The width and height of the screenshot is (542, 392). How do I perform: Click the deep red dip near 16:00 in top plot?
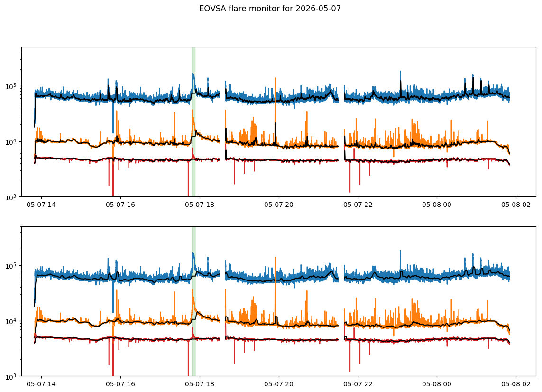coord(113,177)
